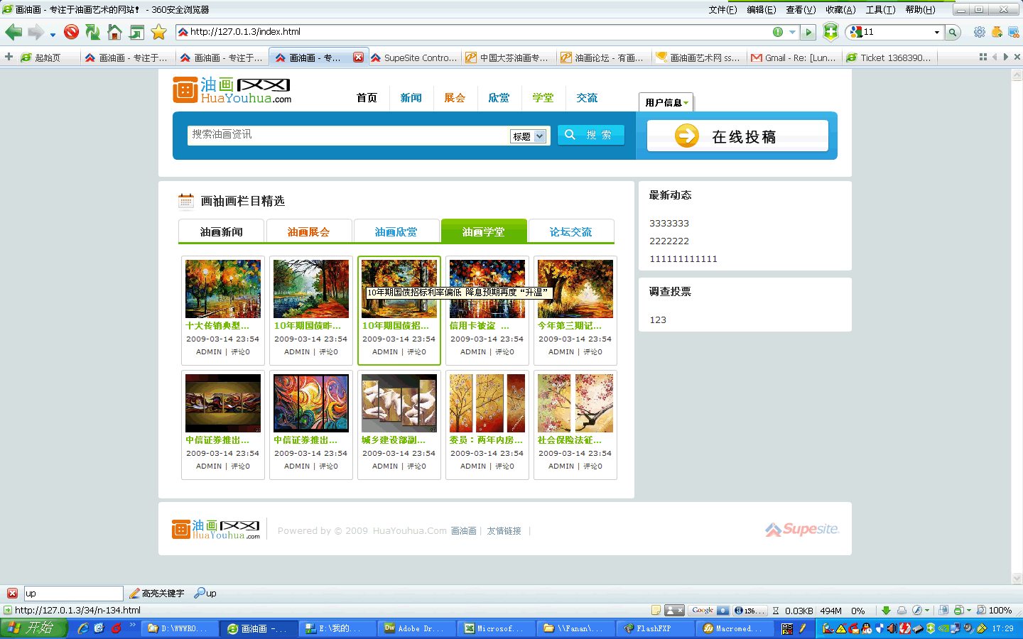Click the HuaYouhua.com site logo
This screenshot has width=1023, height=639.
(232, 91)
